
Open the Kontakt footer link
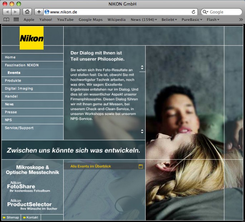point(31,217)
